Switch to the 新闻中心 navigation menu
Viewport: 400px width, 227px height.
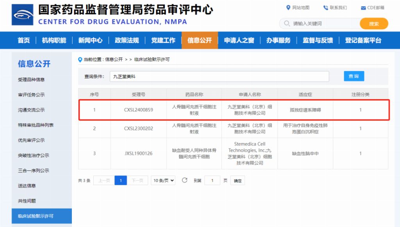(91, 40)
